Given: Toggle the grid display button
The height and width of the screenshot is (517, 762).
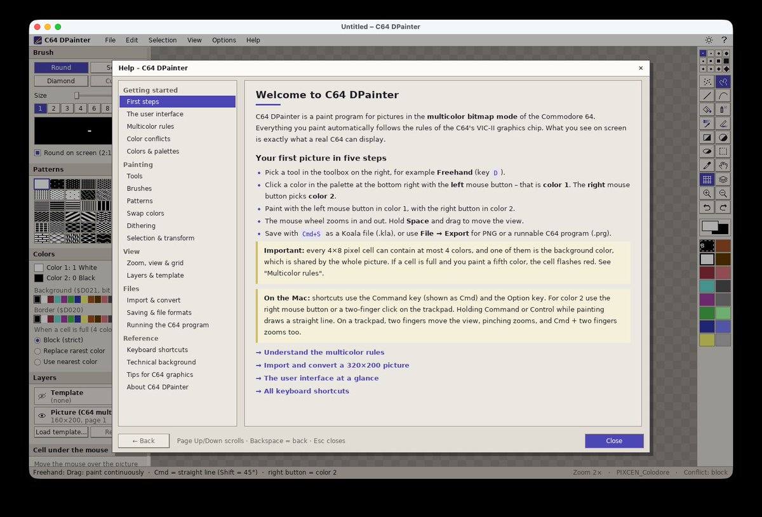Looking at the screenshot, I should (x=707, y=180).
